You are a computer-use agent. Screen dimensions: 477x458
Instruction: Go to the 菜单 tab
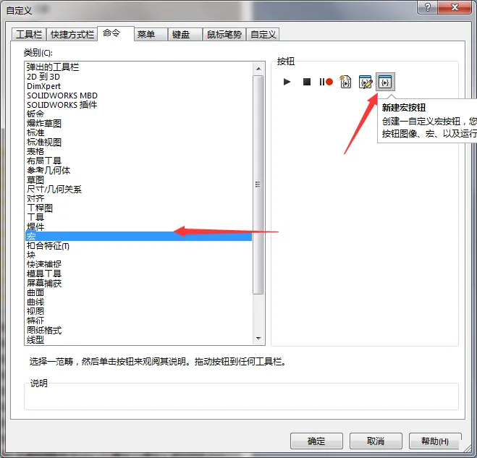click(151, 34)
